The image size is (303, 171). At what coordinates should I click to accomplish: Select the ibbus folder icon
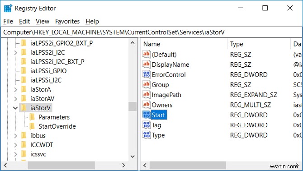[x=24, y=135]
